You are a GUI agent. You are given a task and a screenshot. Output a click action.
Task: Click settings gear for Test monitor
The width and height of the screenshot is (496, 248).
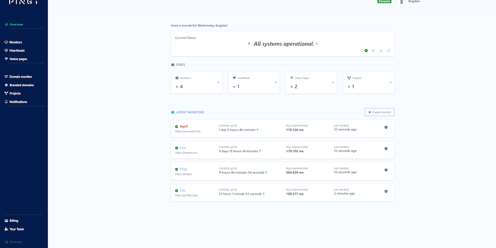(386, 191)
